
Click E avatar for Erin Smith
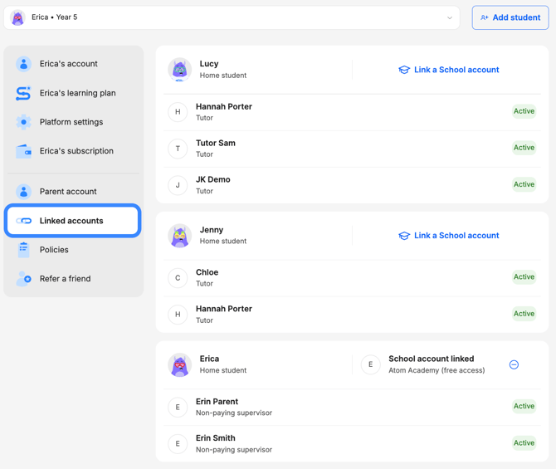[x=178, y=444]
